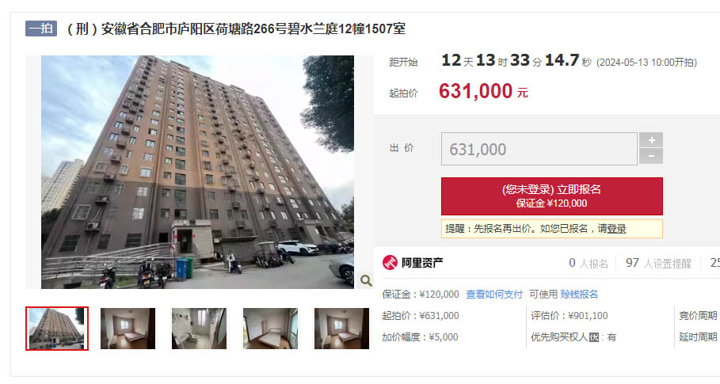Show the fifth thumbnail photo

341,329
